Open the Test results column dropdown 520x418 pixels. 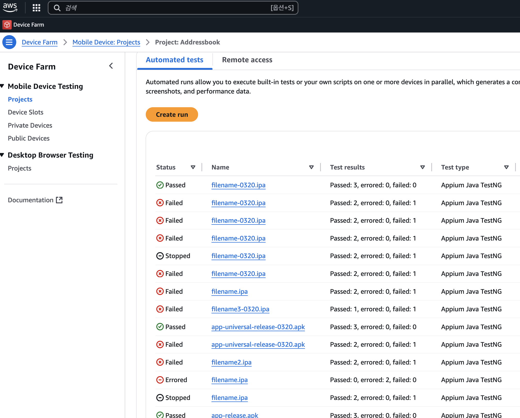tap(423, 167)
